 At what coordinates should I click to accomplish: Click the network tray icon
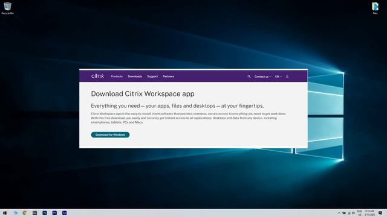349,213
